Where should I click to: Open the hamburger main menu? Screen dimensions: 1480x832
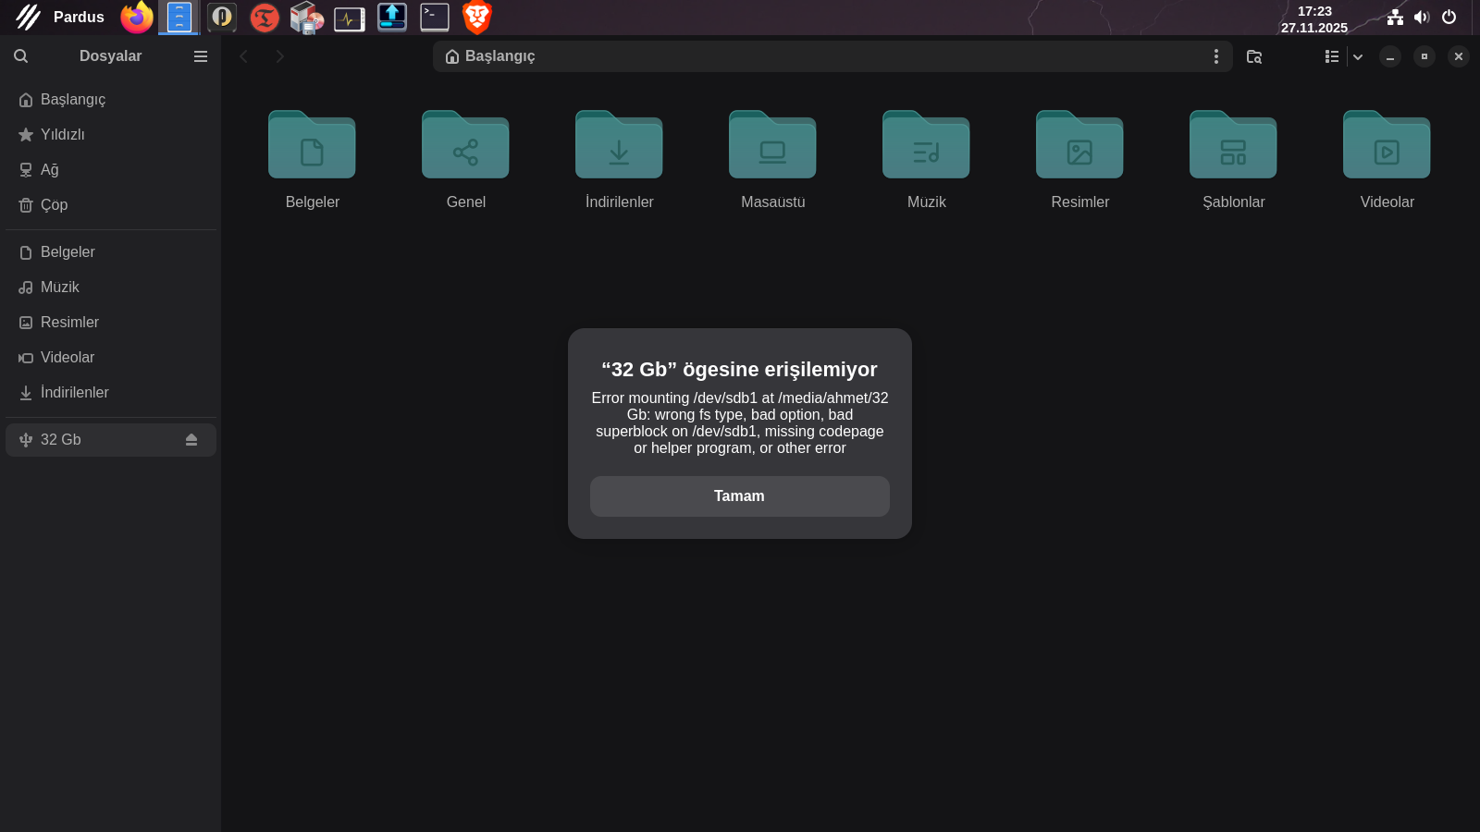click(200, 56)
